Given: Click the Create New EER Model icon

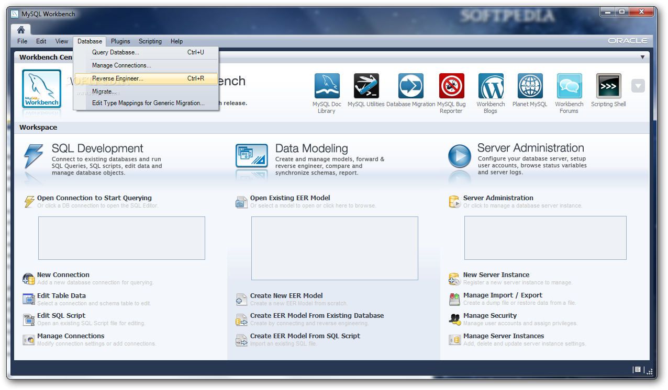Looking at the screenshot, I should click(x=241, y=299).
